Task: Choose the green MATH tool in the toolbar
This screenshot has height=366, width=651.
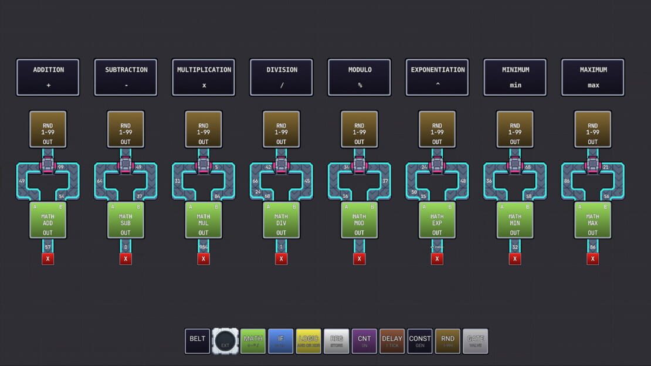Action: click(x=253, y=341)
